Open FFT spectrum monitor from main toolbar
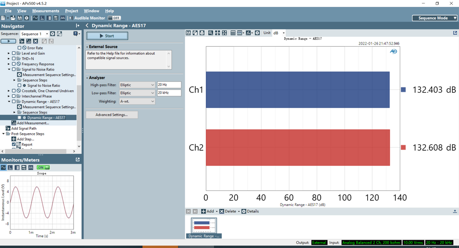 (x=42, y=18)
